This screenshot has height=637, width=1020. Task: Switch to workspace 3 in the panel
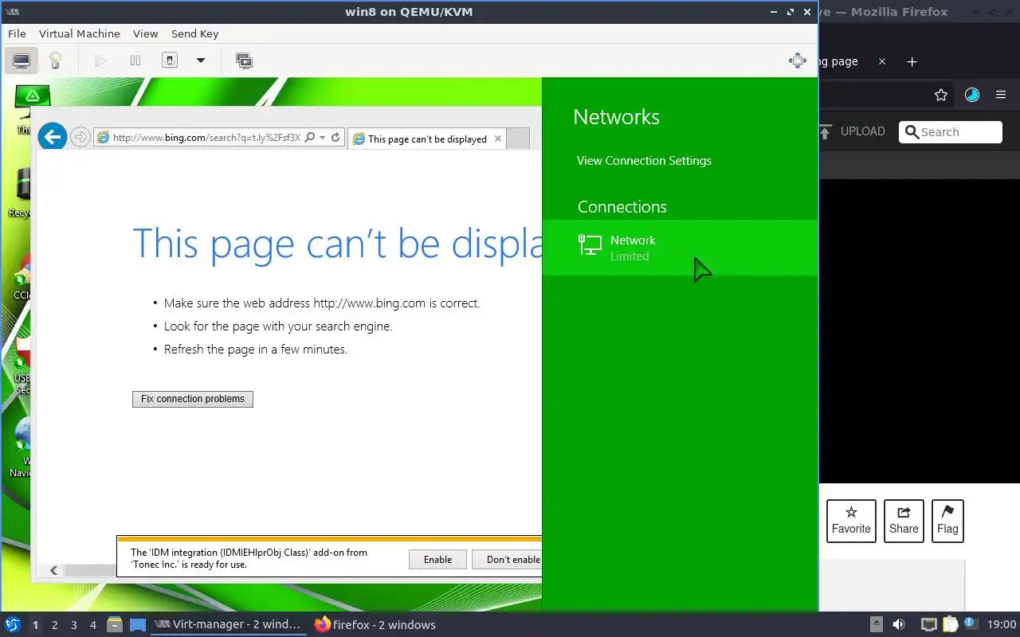point(73,625)
